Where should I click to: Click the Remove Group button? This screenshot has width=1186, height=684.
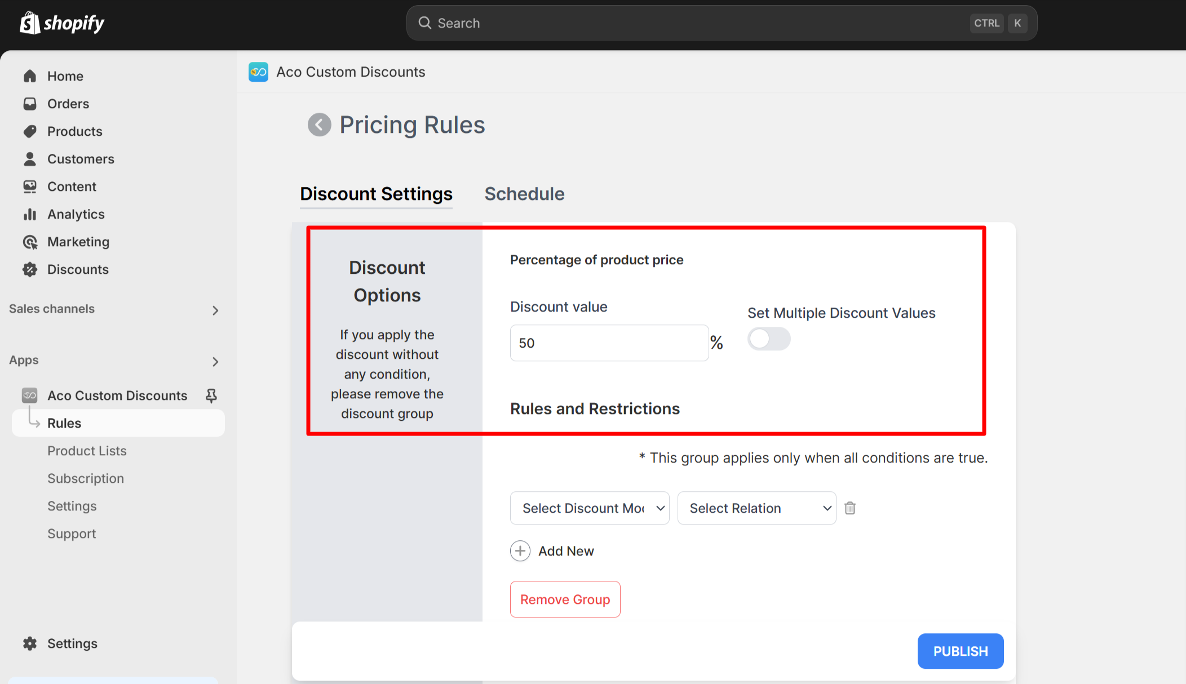pos(565,599)
